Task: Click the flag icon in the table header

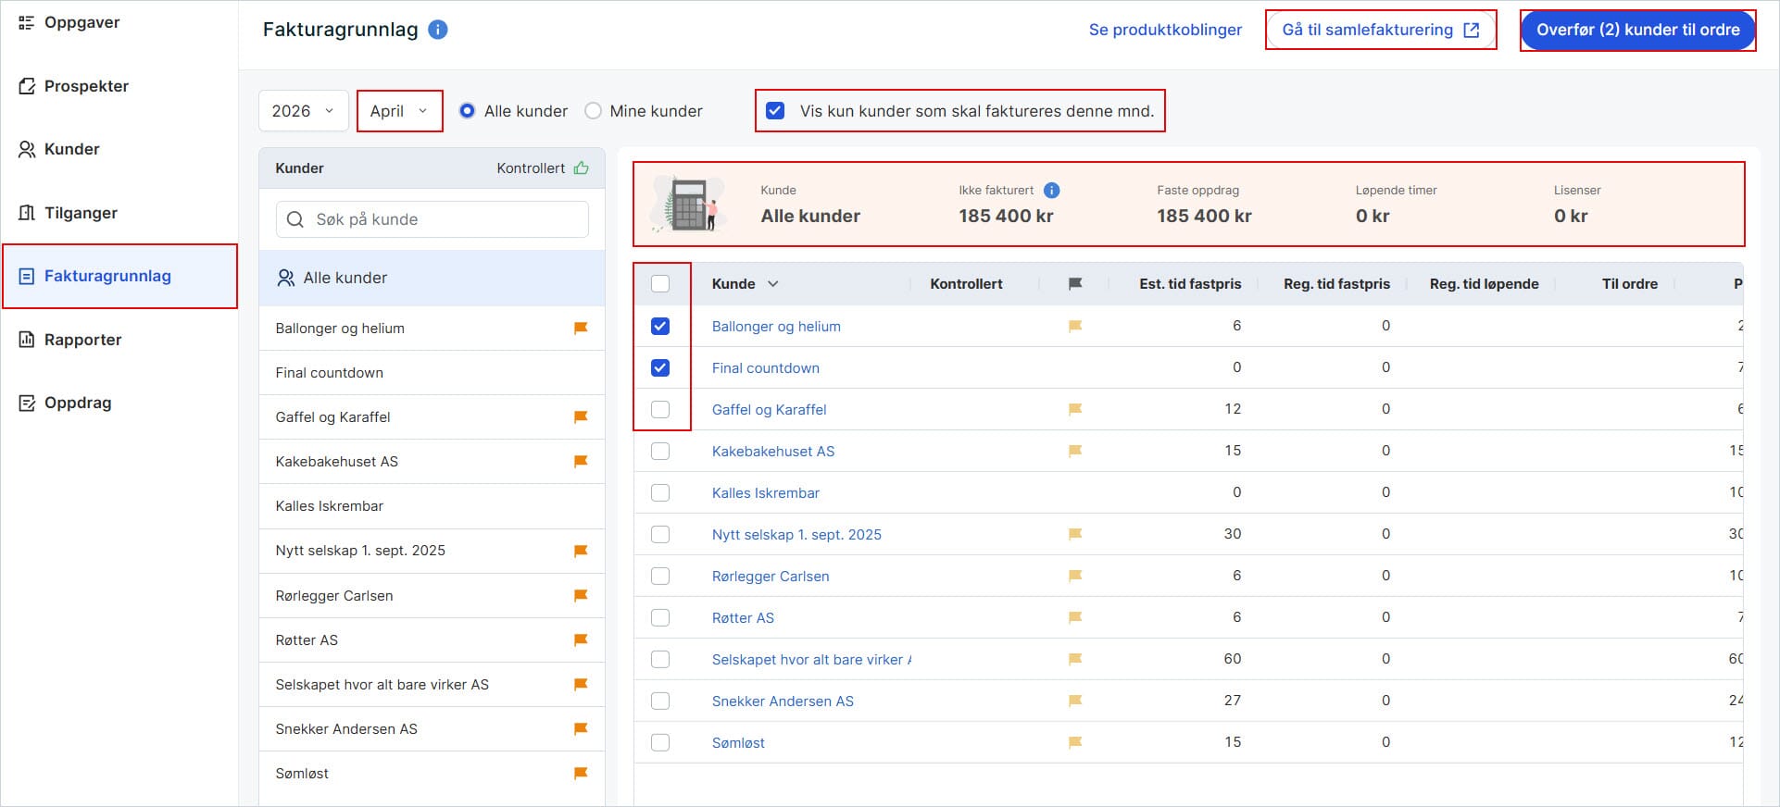Action: (1075, 284)
